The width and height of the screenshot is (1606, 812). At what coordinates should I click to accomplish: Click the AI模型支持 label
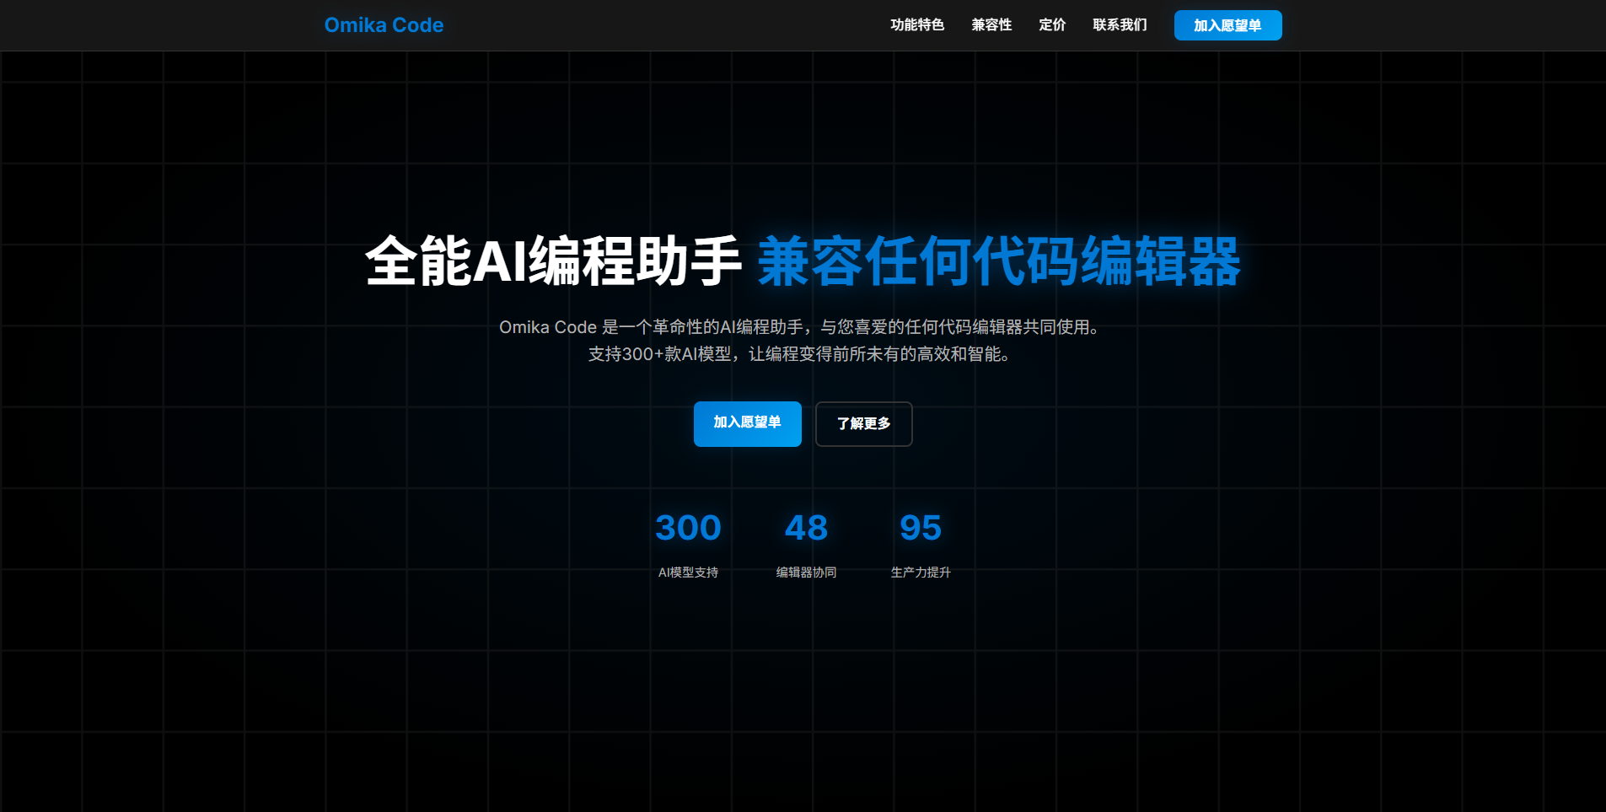click(x=688, y=573)
